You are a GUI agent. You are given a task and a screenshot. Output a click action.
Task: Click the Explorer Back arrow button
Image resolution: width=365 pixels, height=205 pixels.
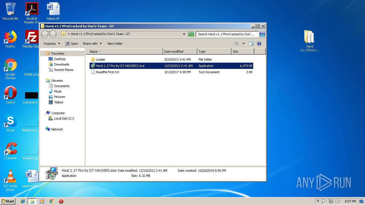tap(45, 34)
